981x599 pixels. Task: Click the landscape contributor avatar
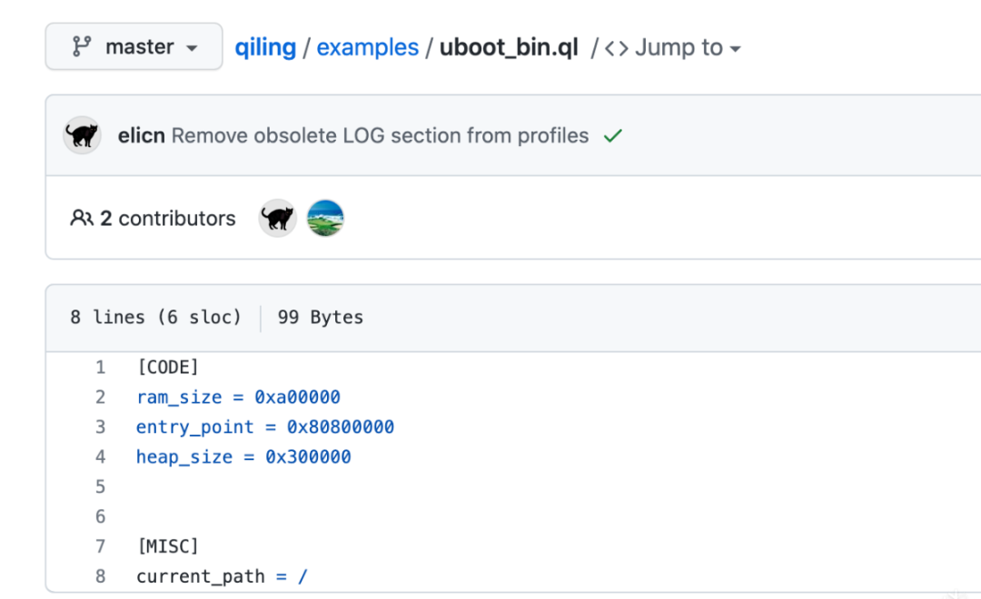[x=325, y=218]
